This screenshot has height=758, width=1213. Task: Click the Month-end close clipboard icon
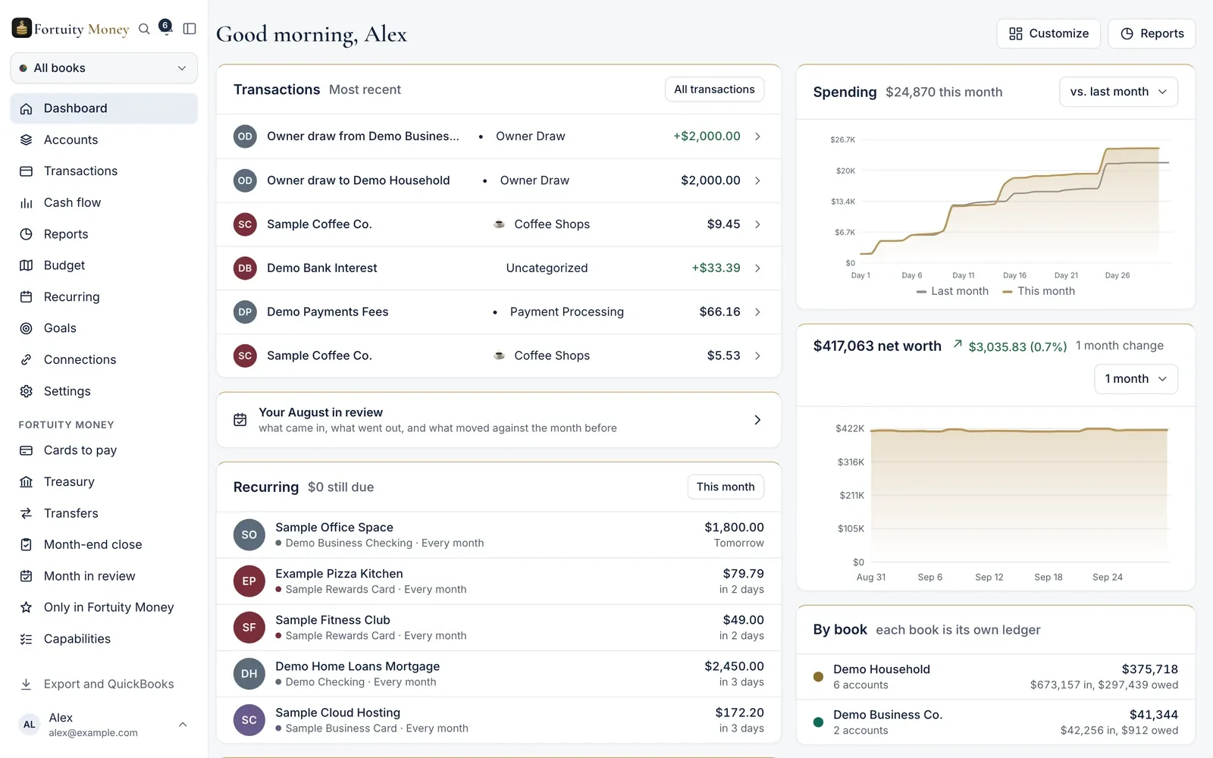(x=27, y=544)
